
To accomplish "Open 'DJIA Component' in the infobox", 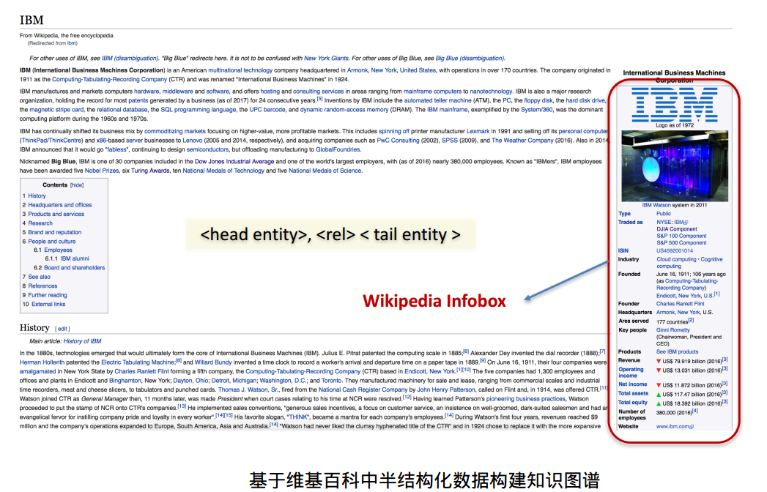I will click(677, 229).
